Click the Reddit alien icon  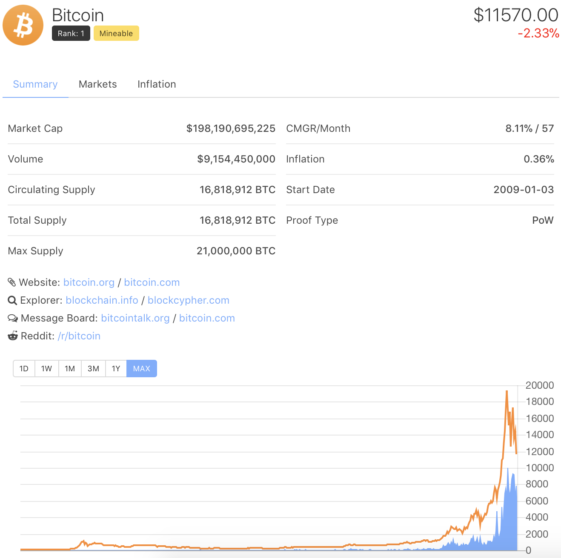[x=13, y=336]
